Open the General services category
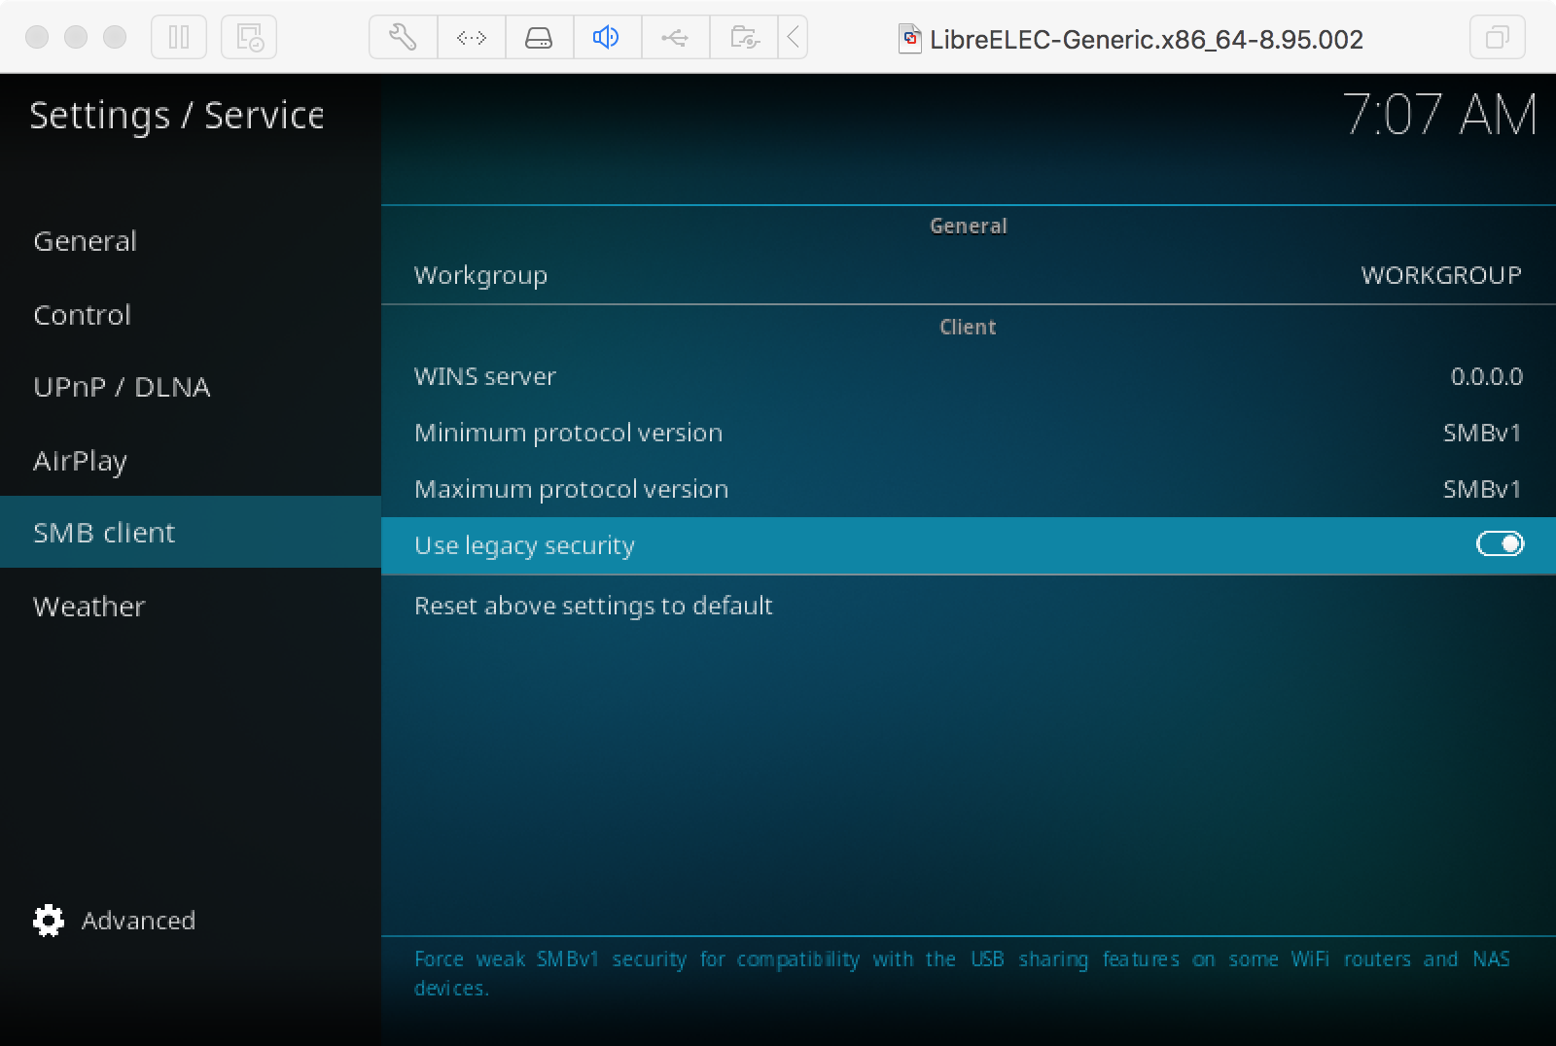 [86, 241]
